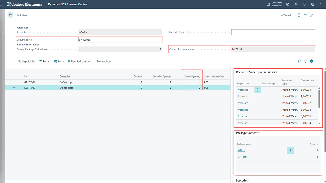Image resolution: width=326 pixels, height=183 pixels.
Task: Create a New Package
Action: point(77,61)
